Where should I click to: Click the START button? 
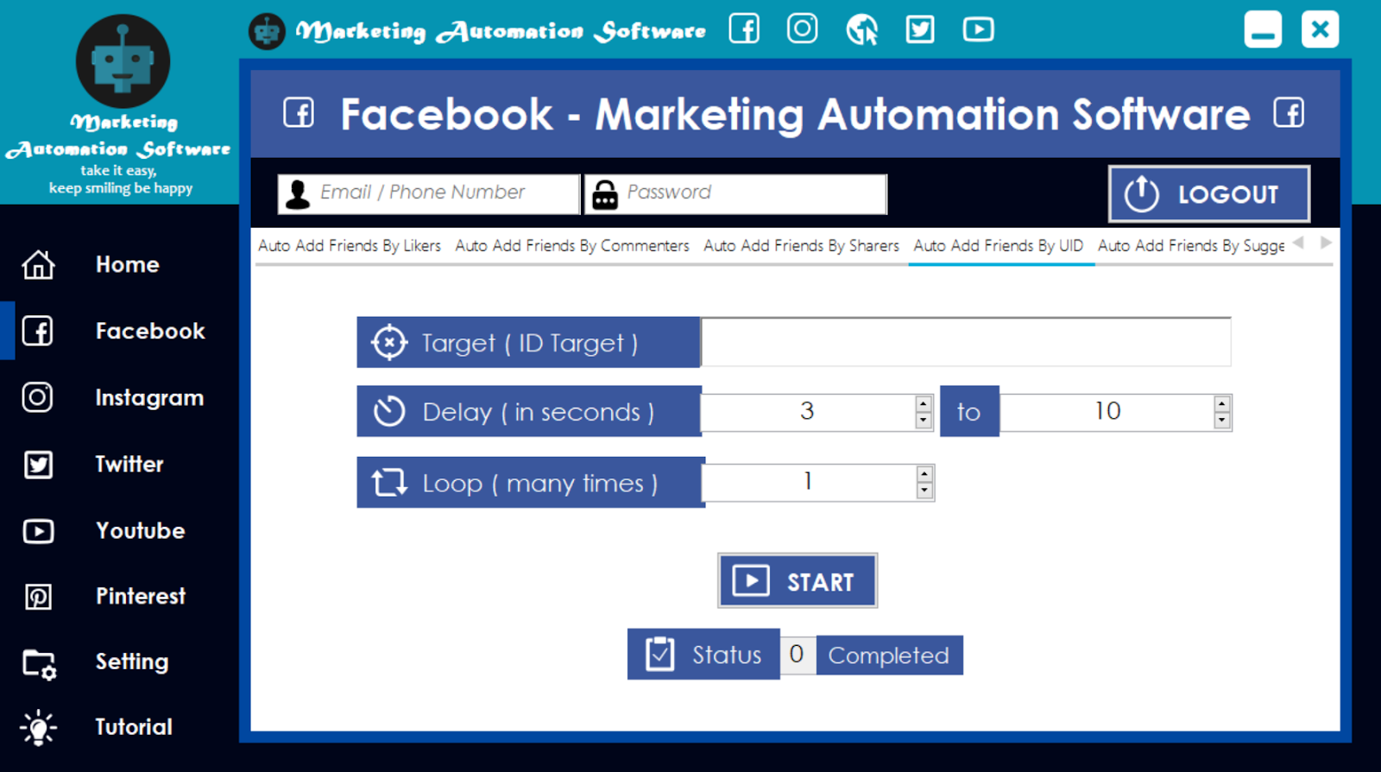pyautogui.click(x=798, y=580)
